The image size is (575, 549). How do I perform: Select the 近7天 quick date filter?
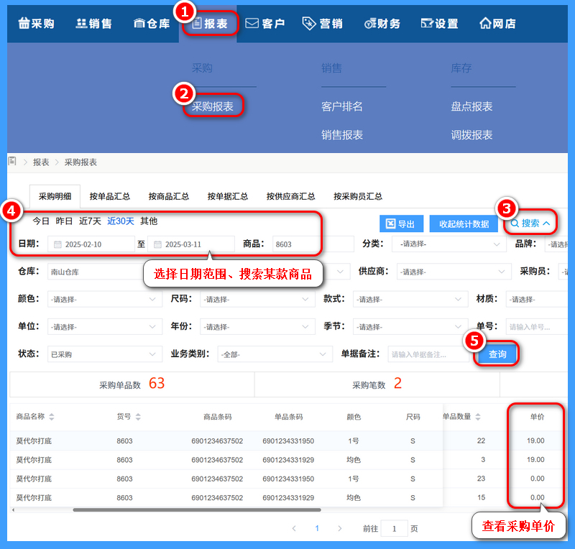click(90, 221)
